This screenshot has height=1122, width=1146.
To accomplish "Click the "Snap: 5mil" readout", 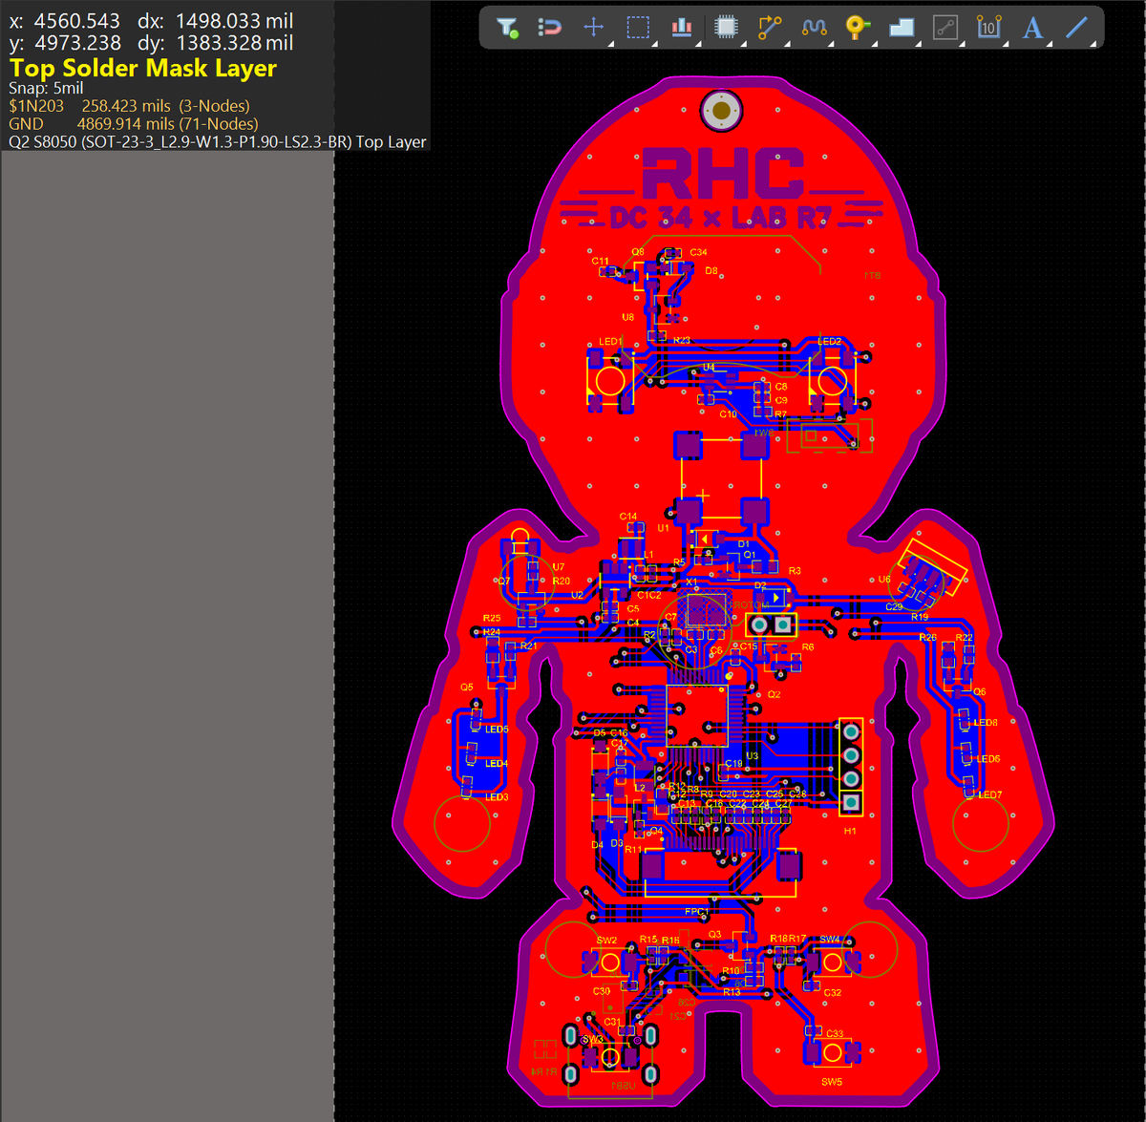I will pos(46,88).
